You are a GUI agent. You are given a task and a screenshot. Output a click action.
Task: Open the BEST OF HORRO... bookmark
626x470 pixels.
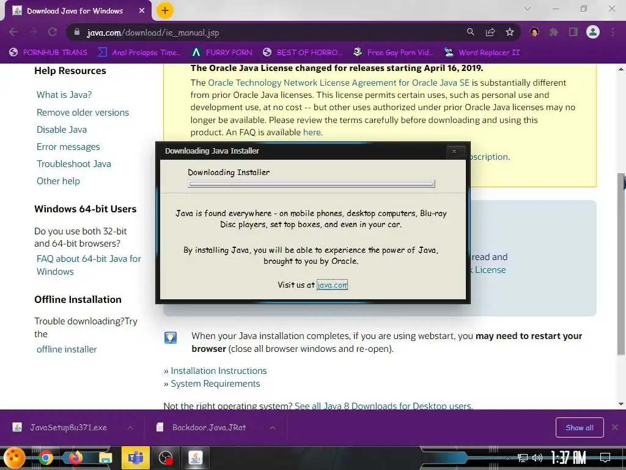click(303, 53)
